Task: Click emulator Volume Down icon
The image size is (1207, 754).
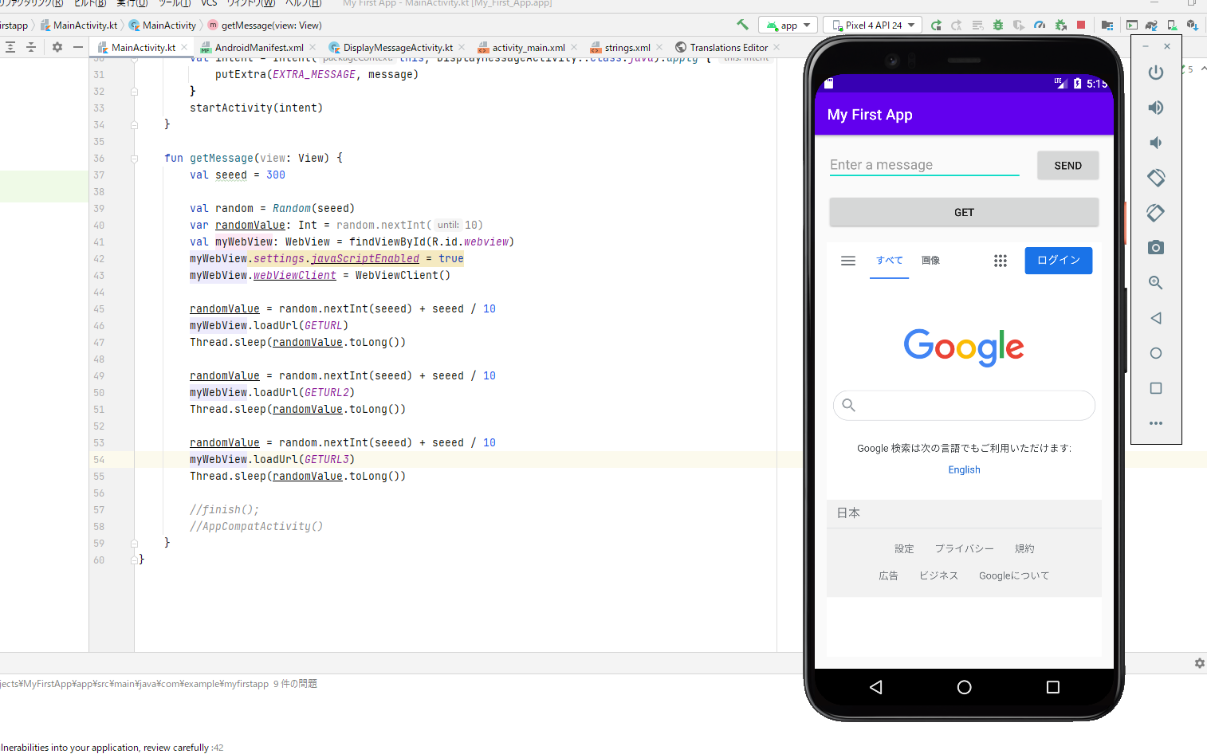Action: pos(1154,143)
